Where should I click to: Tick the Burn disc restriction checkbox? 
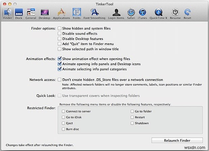63,129
